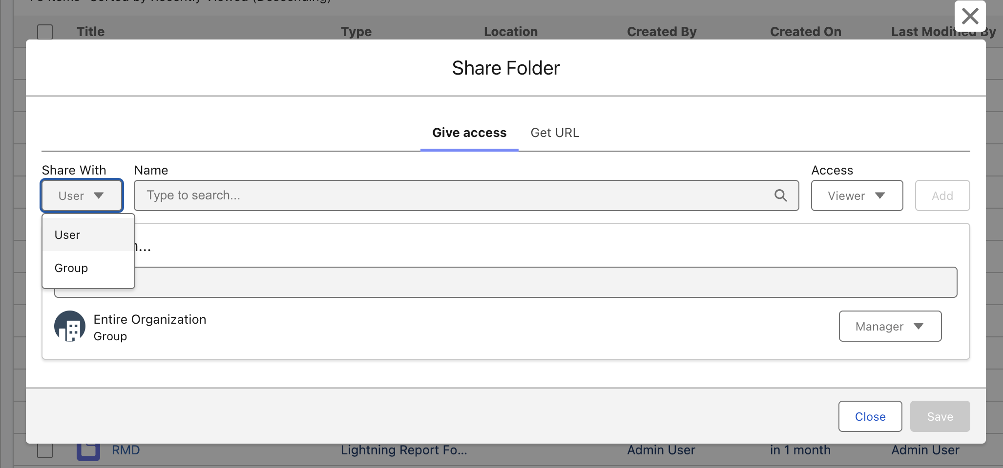
Task: Open the Access Viewer dropdown
Action: click(857, 195)
